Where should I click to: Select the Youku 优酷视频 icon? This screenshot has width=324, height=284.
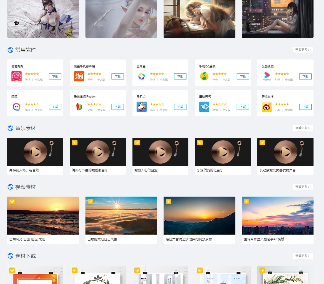click(x=267, y=76)
